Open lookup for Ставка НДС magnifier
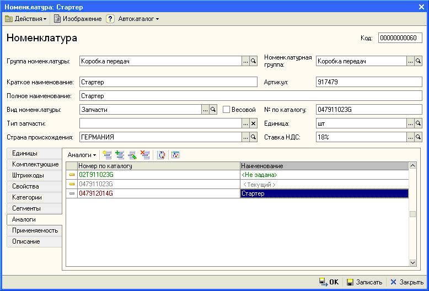 pos(418,137)
